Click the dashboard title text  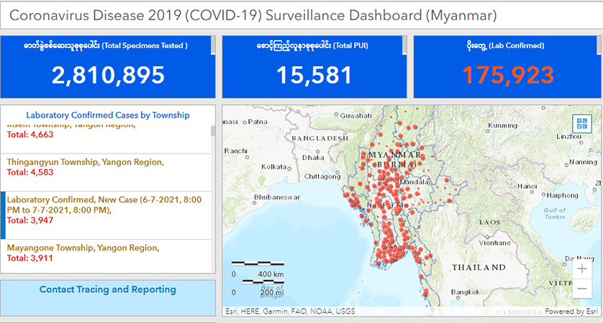pyautogui.click(x=253, y=15)
